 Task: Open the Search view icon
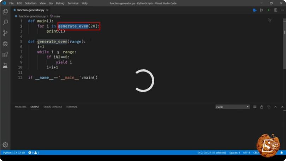point(5,22)
